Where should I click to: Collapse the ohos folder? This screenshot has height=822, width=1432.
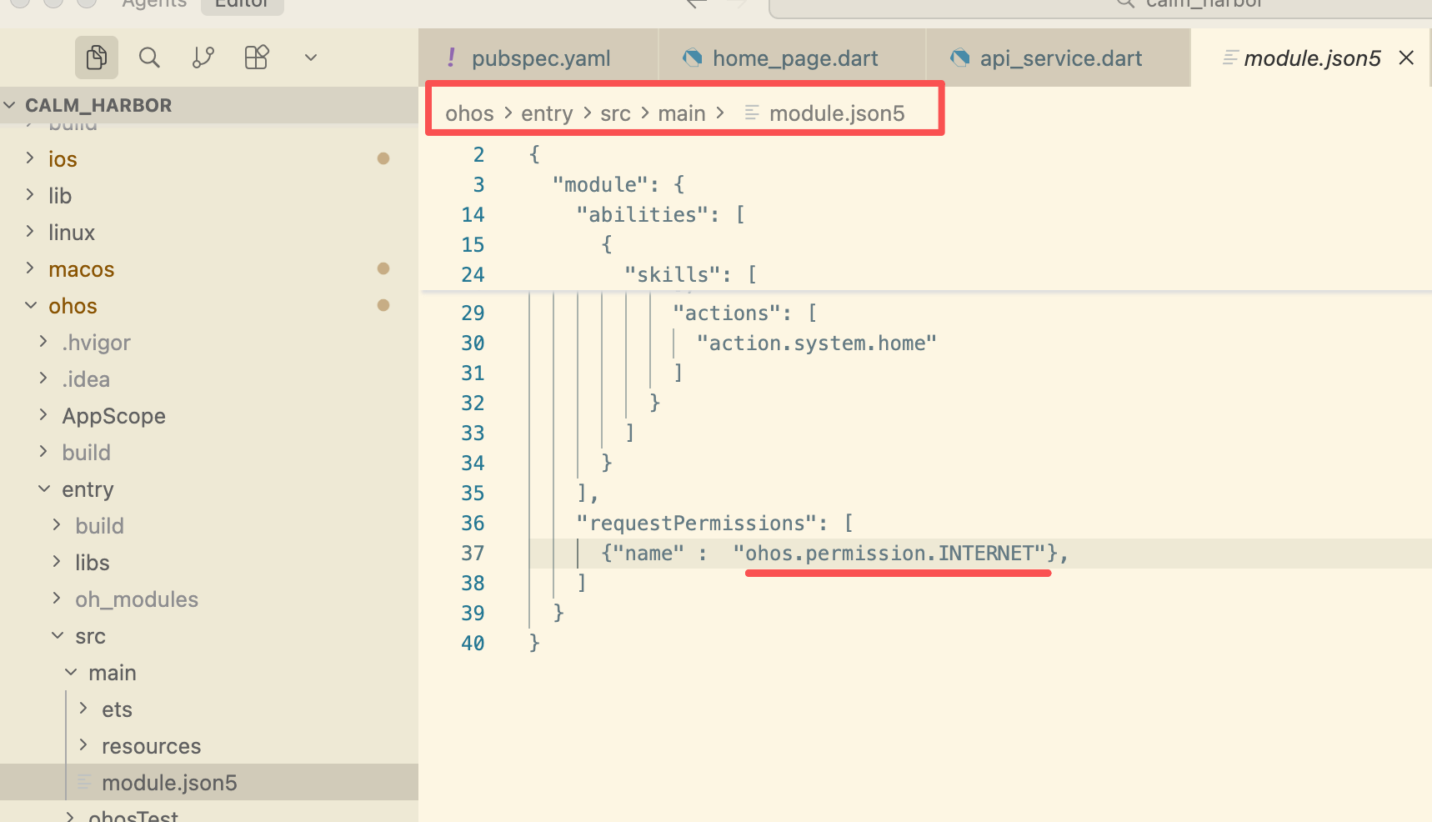point(209,305)
